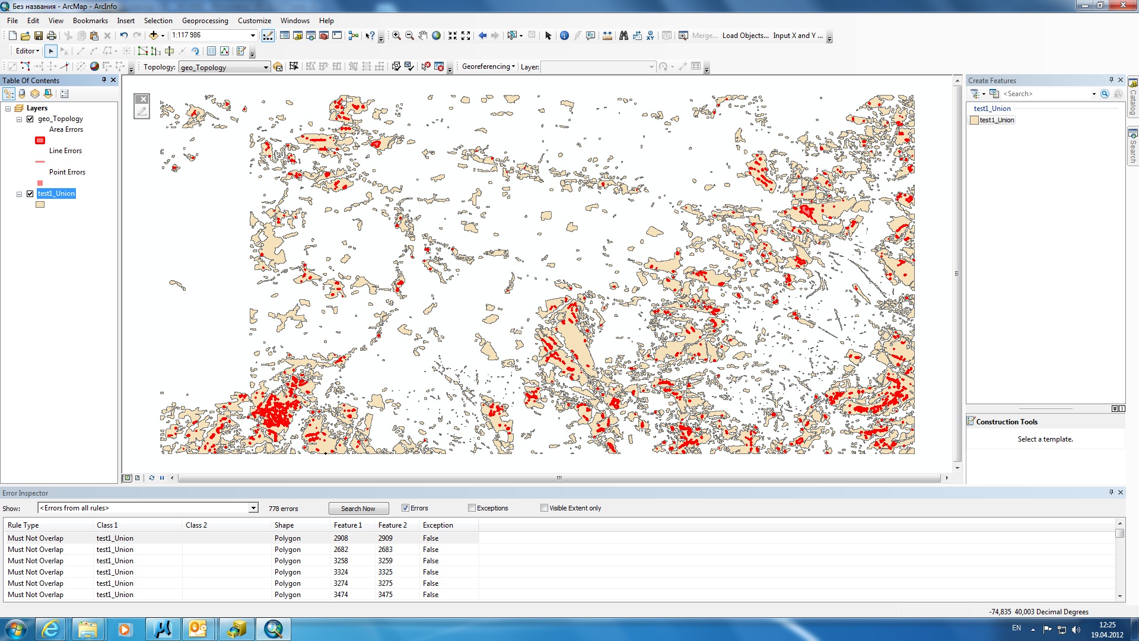
Task: Click the Go Back to Previous Extent arrow
Action: [x=482, y=36]
